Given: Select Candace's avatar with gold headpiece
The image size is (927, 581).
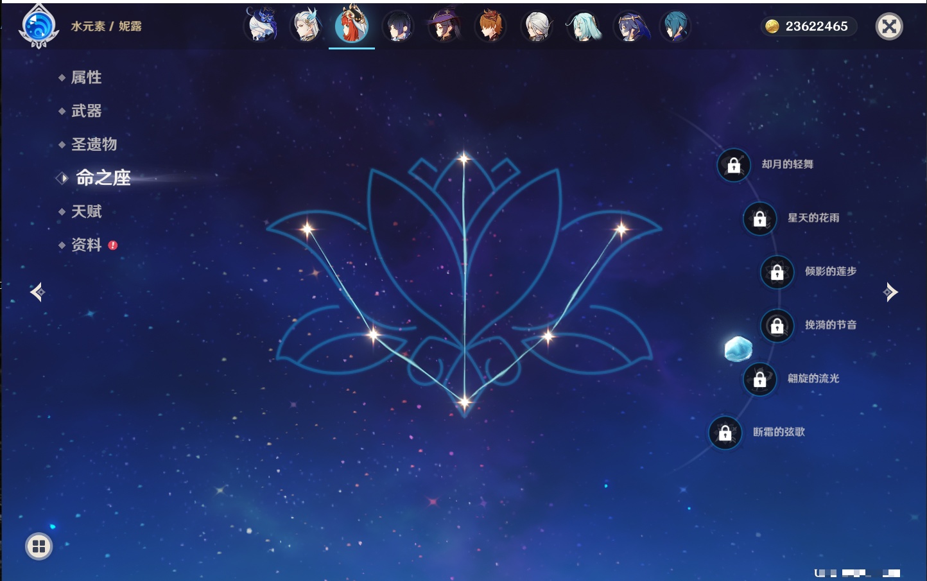Looking at the screenshot, I should pos(630,26).
